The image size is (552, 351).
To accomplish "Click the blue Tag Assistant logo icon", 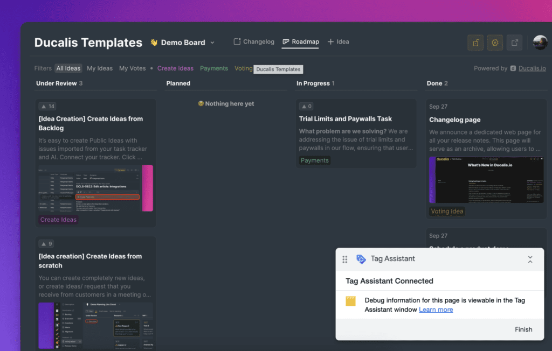I will [361, 259].
